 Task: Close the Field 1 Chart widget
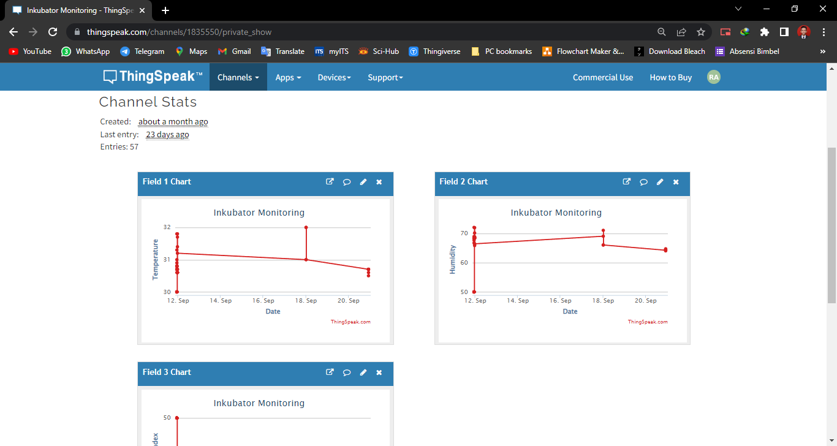click(379, 182)
